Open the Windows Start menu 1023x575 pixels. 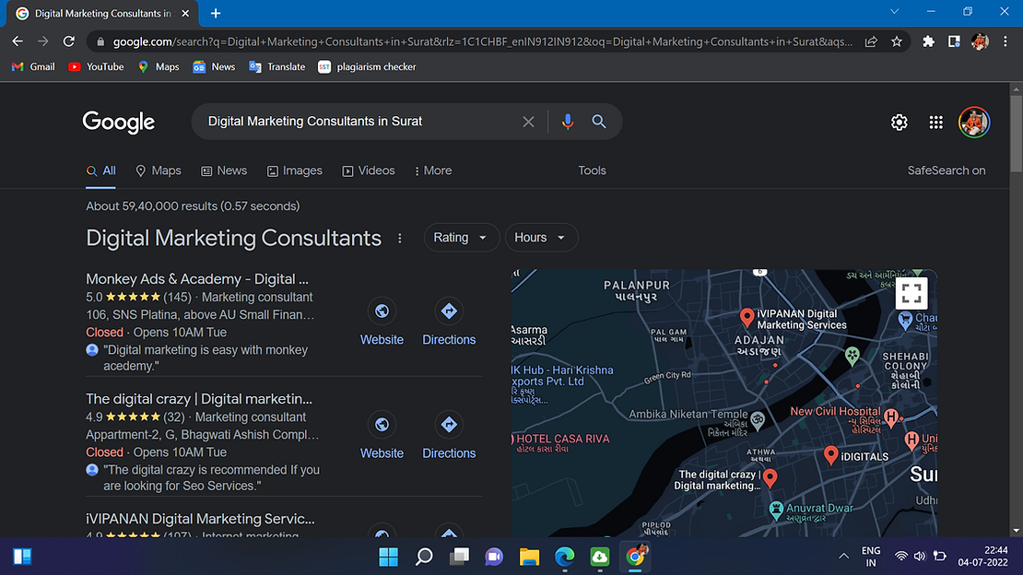click(x=388, y=557)
